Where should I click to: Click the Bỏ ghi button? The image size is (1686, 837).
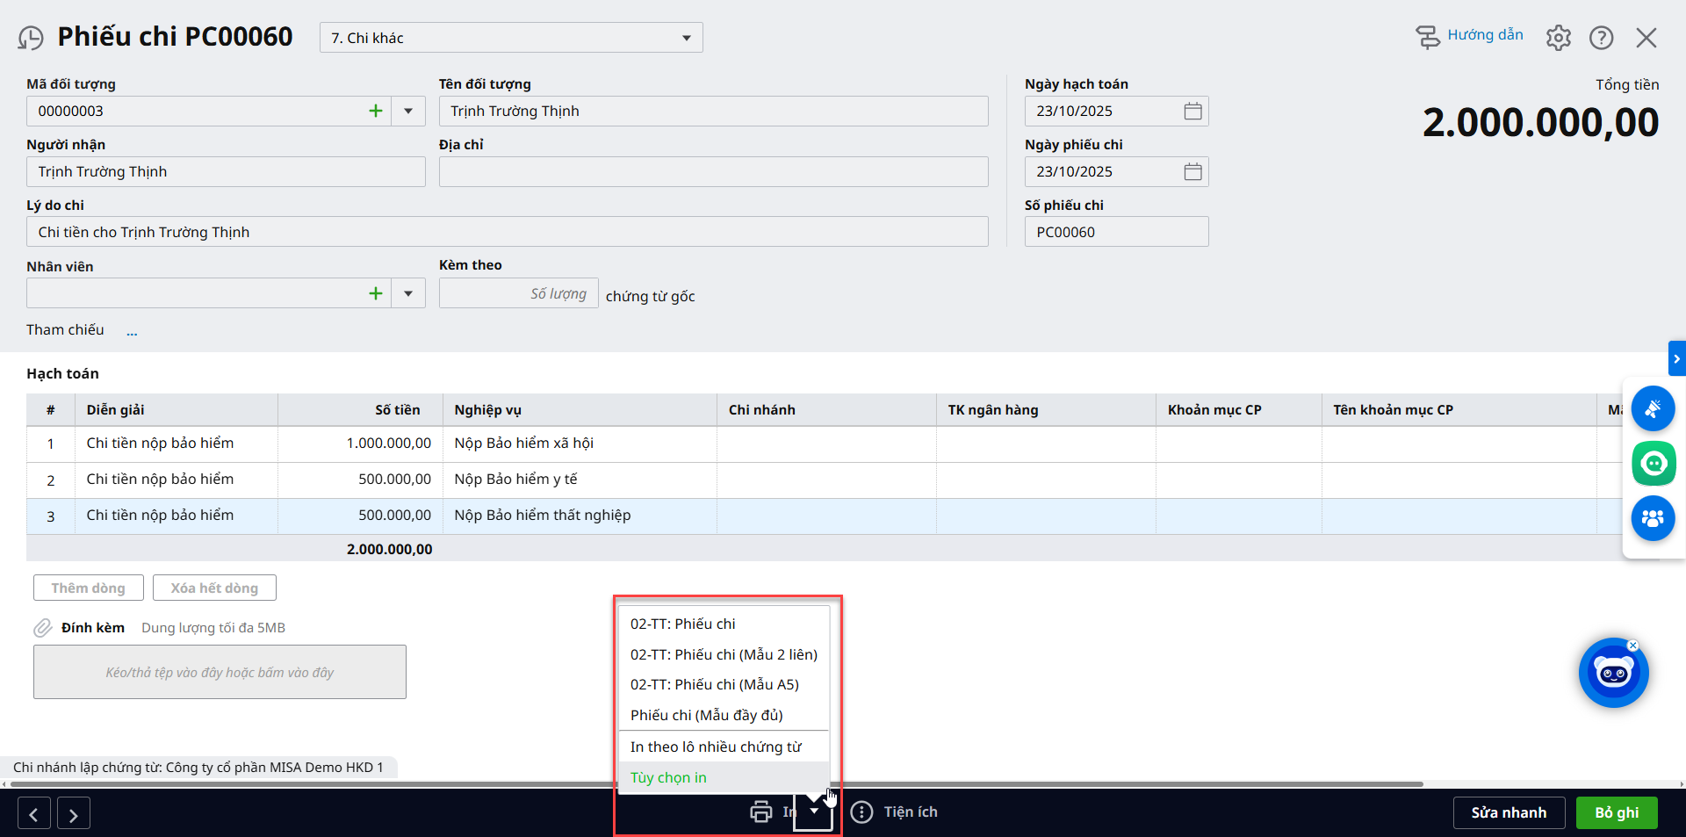[x=1616, y=812]
